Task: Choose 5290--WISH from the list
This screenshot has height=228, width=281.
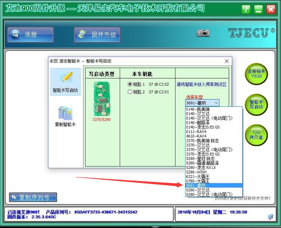Action: point(214,172)
